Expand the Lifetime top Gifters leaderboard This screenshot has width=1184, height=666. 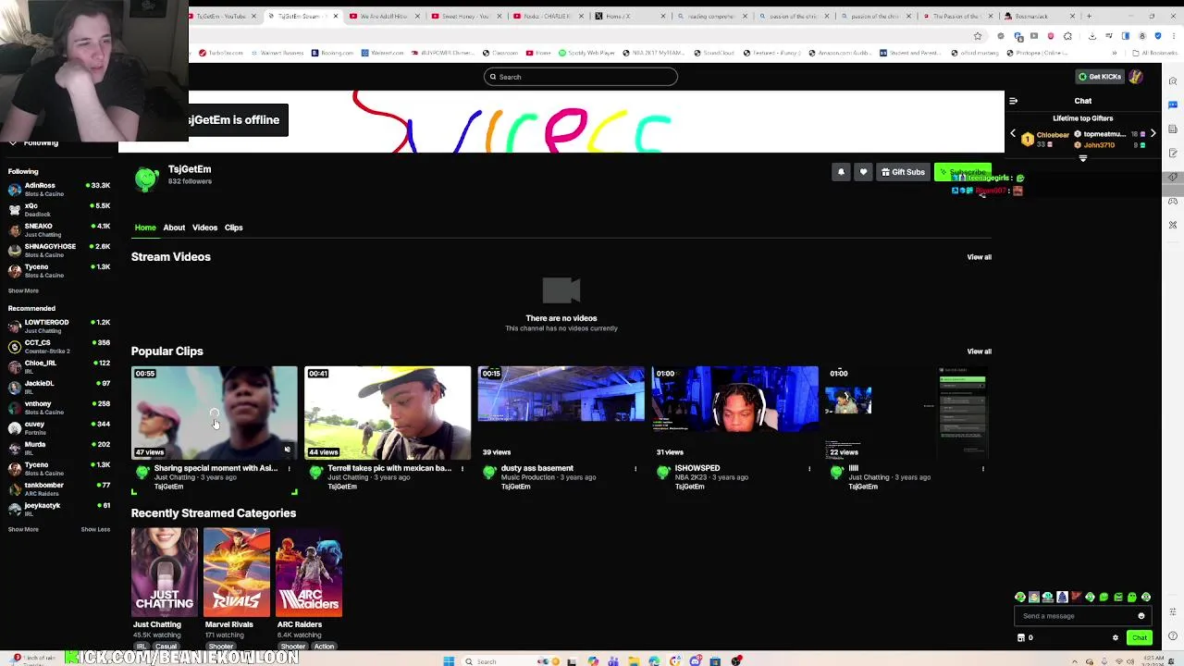1083,158
